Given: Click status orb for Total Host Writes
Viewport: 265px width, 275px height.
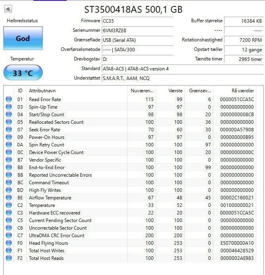Looking at the screenshot, I should coord(9,250).
